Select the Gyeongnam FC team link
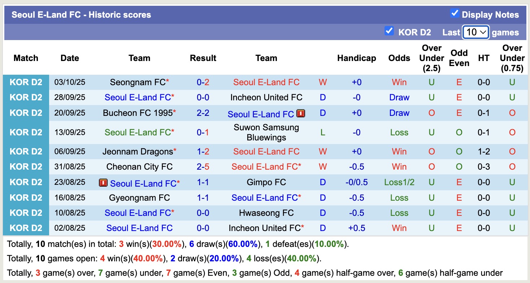530x283 pixels. pos(139,198)
